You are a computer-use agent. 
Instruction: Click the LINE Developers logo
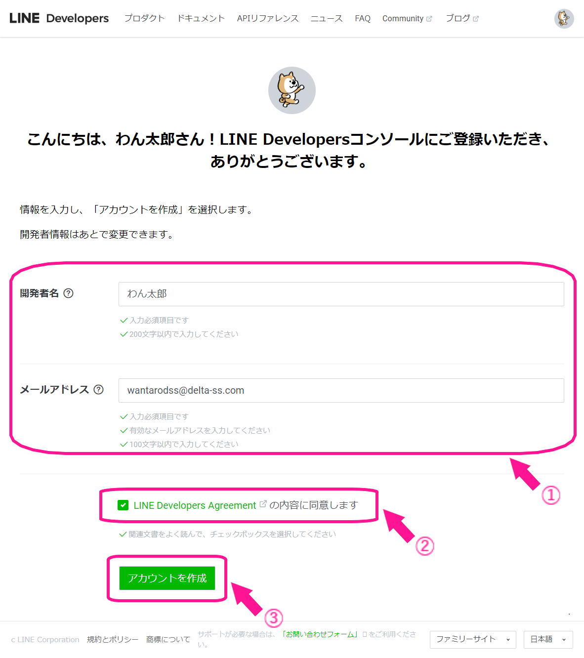point(59,18)
